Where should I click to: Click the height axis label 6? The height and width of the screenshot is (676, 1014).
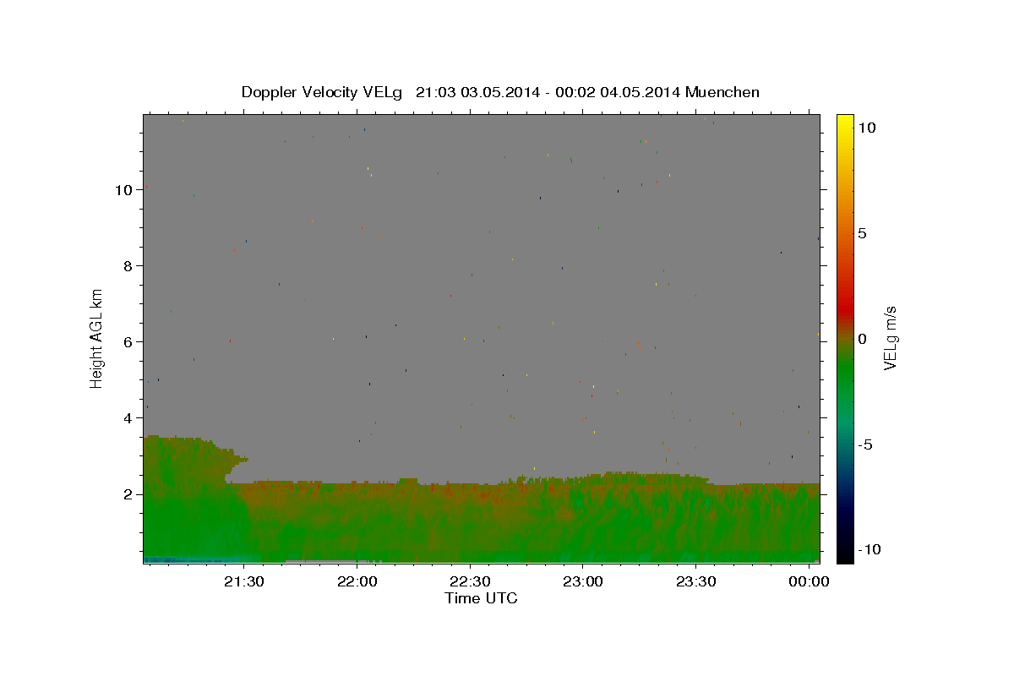(x=128, y=342)
